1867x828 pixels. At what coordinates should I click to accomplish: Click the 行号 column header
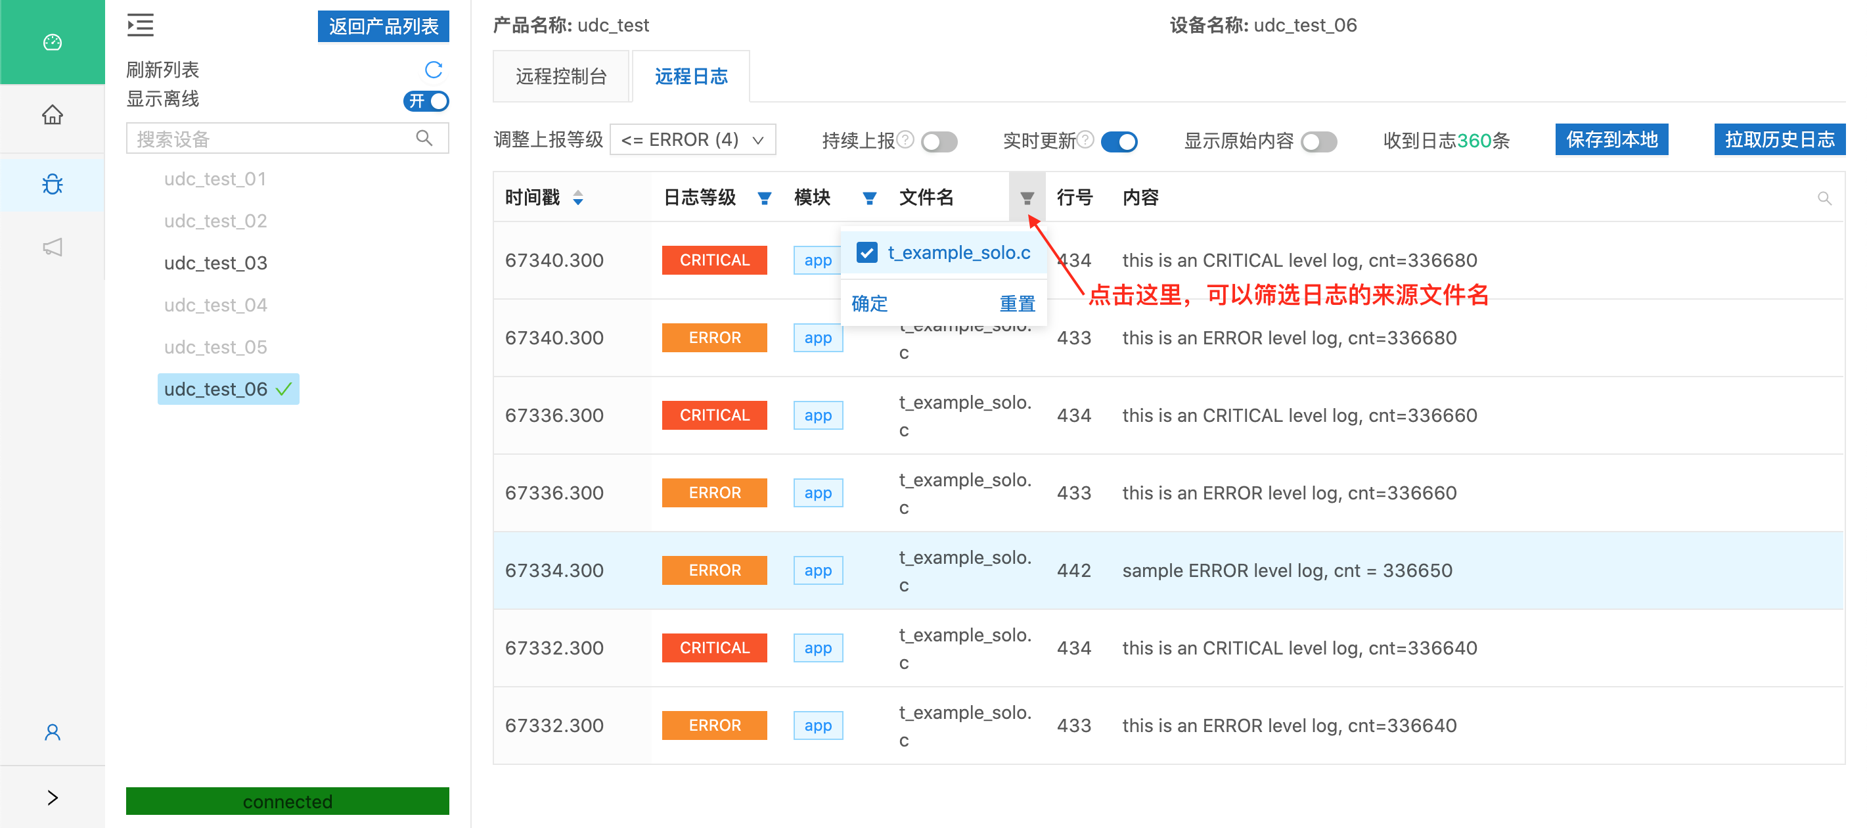pyautogui.click(x=1075, y=197)
